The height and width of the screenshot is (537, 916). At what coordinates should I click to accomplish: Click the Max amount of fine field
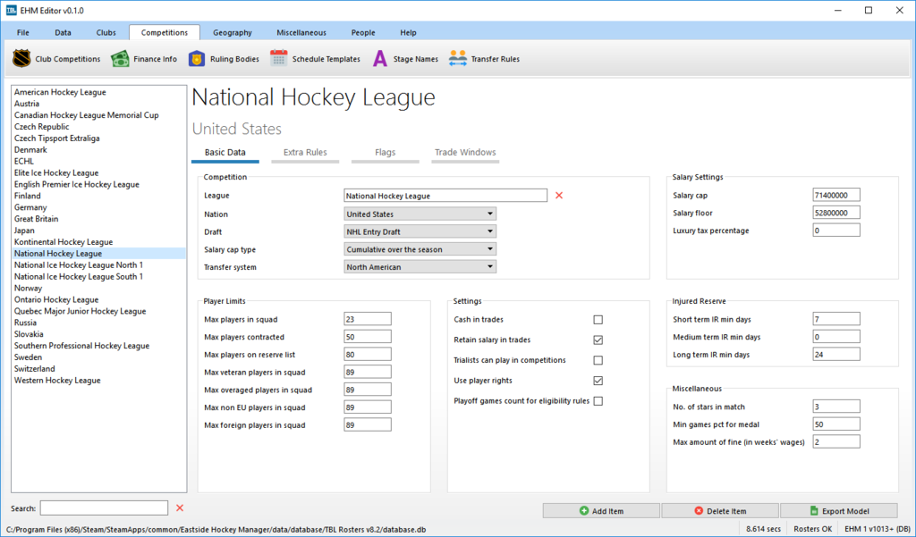(x=836, y=441)
